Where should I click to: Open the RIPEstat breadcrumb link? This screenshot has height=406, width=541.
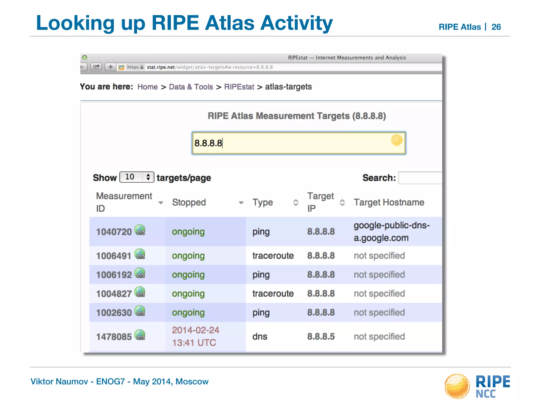click(x=239, y=87)
